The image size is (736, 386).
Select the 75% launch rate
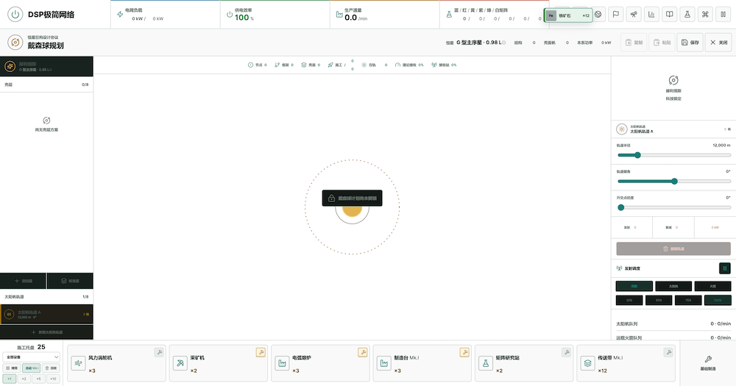click(688, 300)
